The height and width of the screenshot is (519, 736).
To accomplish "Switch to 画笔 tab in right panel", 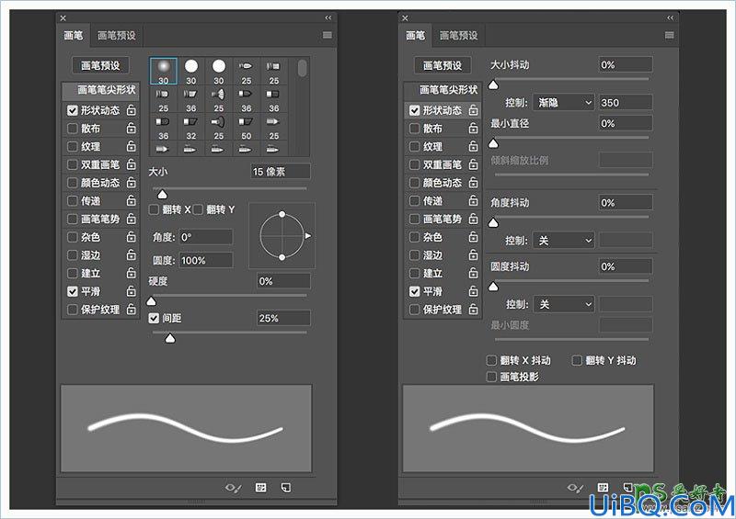I will click(x=416, y=35).
